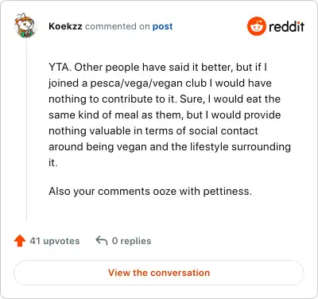Click the "YTA" verdict at comment start
The width and height of the screenshot is (318, 299).
(x=60, y=68)
